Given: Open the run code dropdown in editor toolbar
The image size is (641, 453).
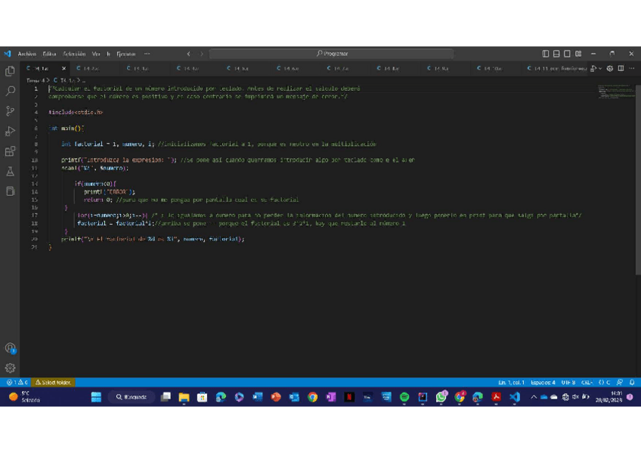Looking at the screenshot, I should pyautogui.click(x=600, y=68).
